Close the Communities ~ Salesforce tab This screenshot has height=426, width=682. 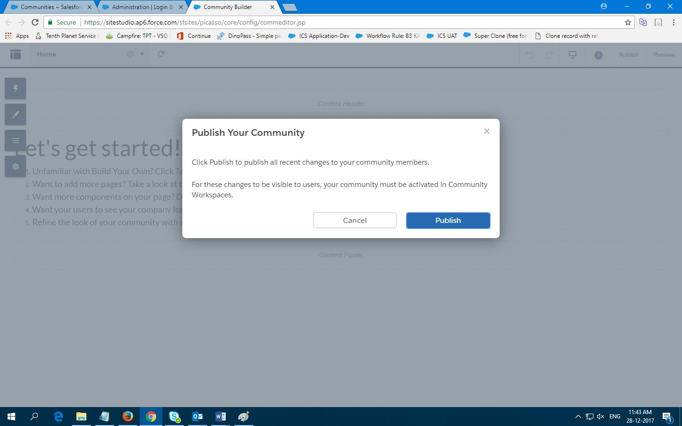point(90,7)
